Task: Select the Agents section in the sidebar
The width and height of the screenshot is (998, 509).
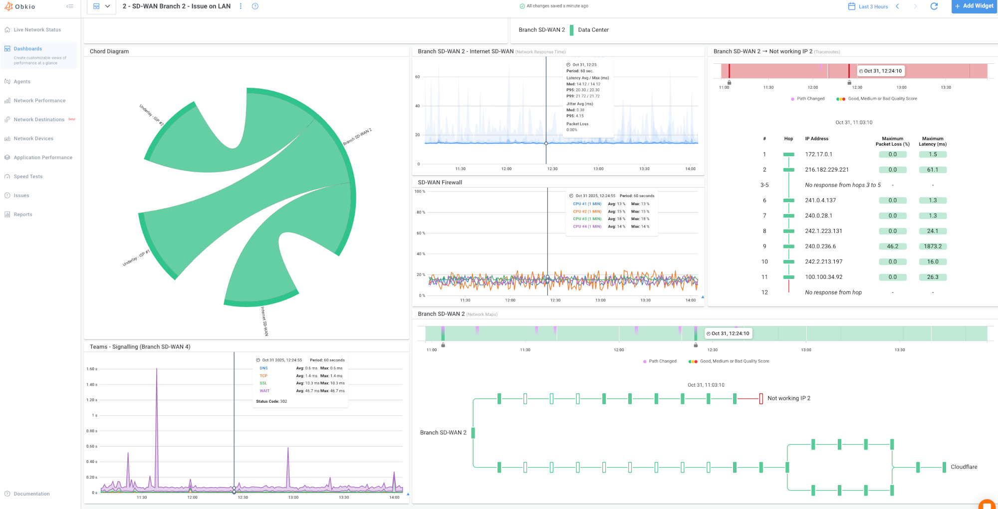Action: (x=22, y=81)
